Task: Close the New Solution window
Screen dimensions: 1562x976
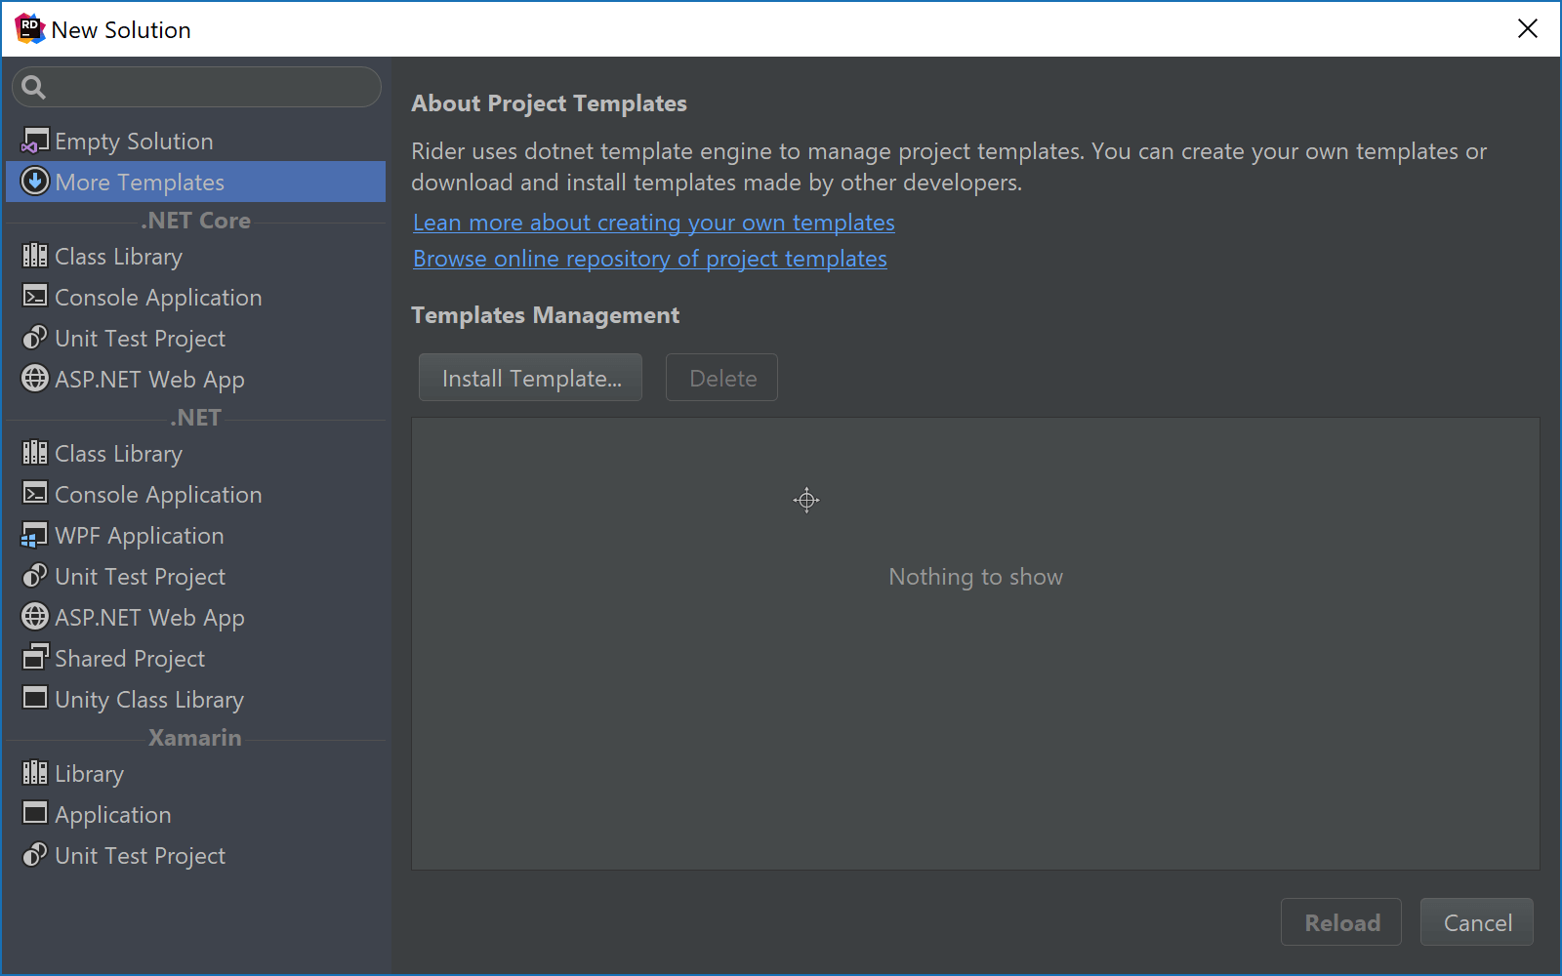Action: tap(1528, 28)
